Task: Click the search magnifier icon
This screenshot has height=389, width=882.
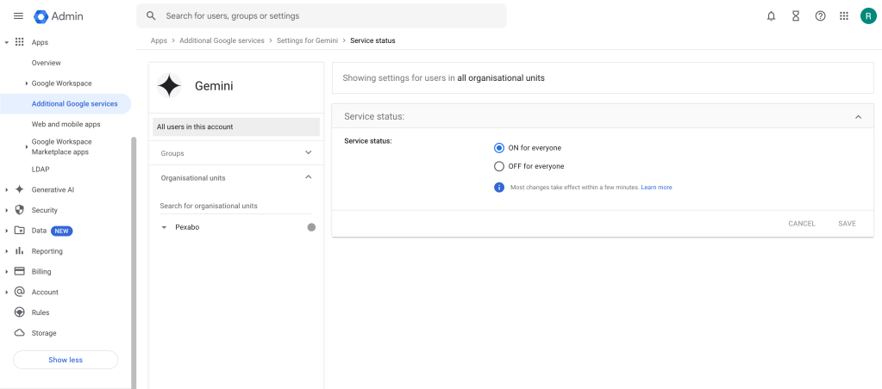Action: 151,15
